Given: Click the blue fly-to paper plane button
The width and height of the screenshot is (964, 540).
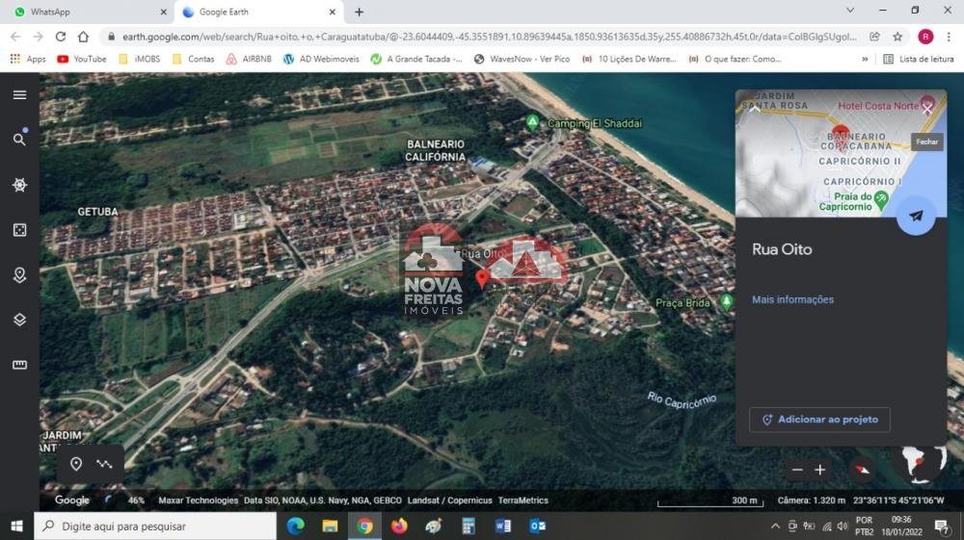Looking at the screenshot, I should [x=915, y=216].
